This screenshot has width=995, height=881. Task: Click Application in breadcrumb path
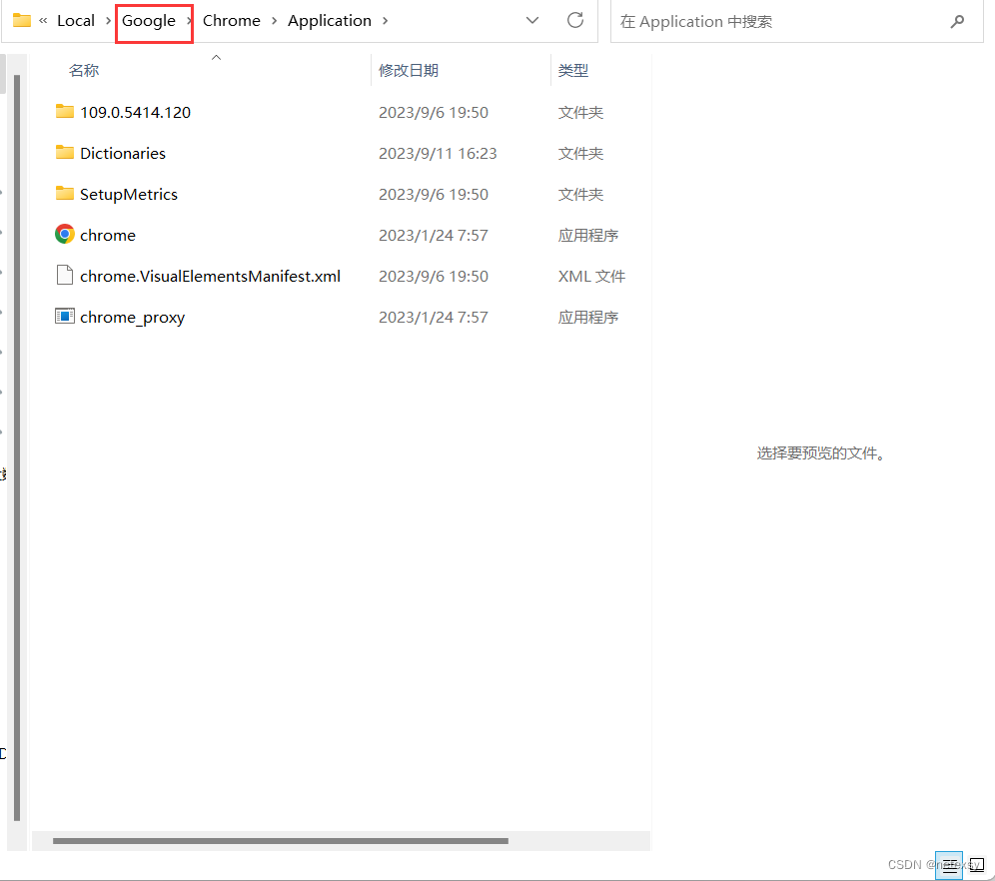[x=330, y=21]
